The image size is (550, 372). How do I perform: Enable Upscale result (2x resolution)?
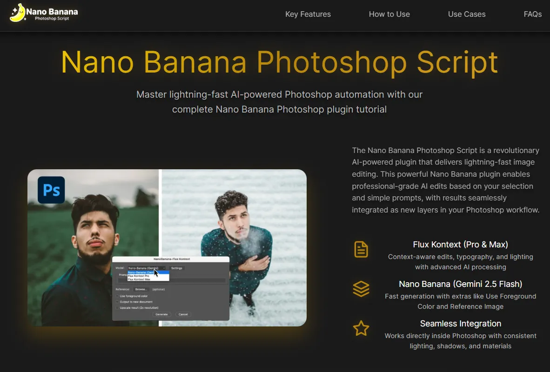pyautogui.click(x=117, y=308)
